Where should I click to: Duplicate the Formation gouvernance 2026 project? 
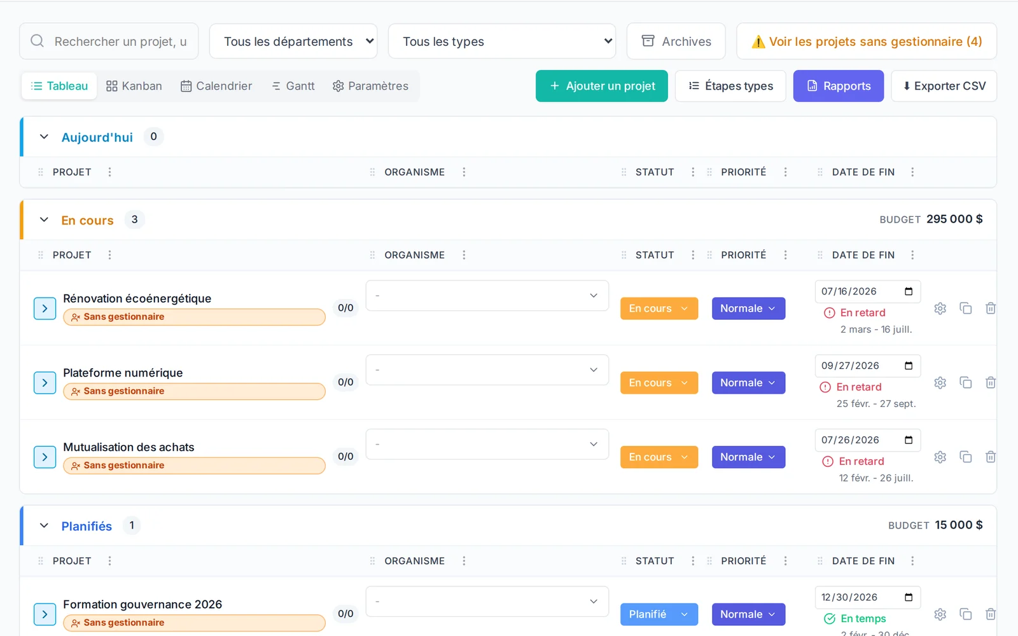965,614
